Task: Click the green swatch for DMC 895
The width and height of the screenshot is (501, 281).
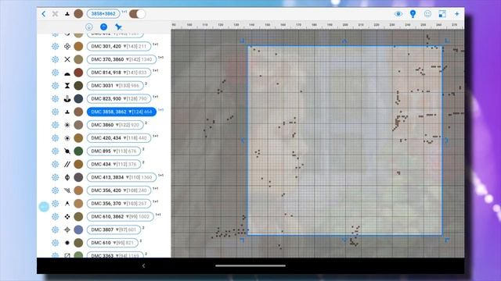Action: [x=78, y=151]
